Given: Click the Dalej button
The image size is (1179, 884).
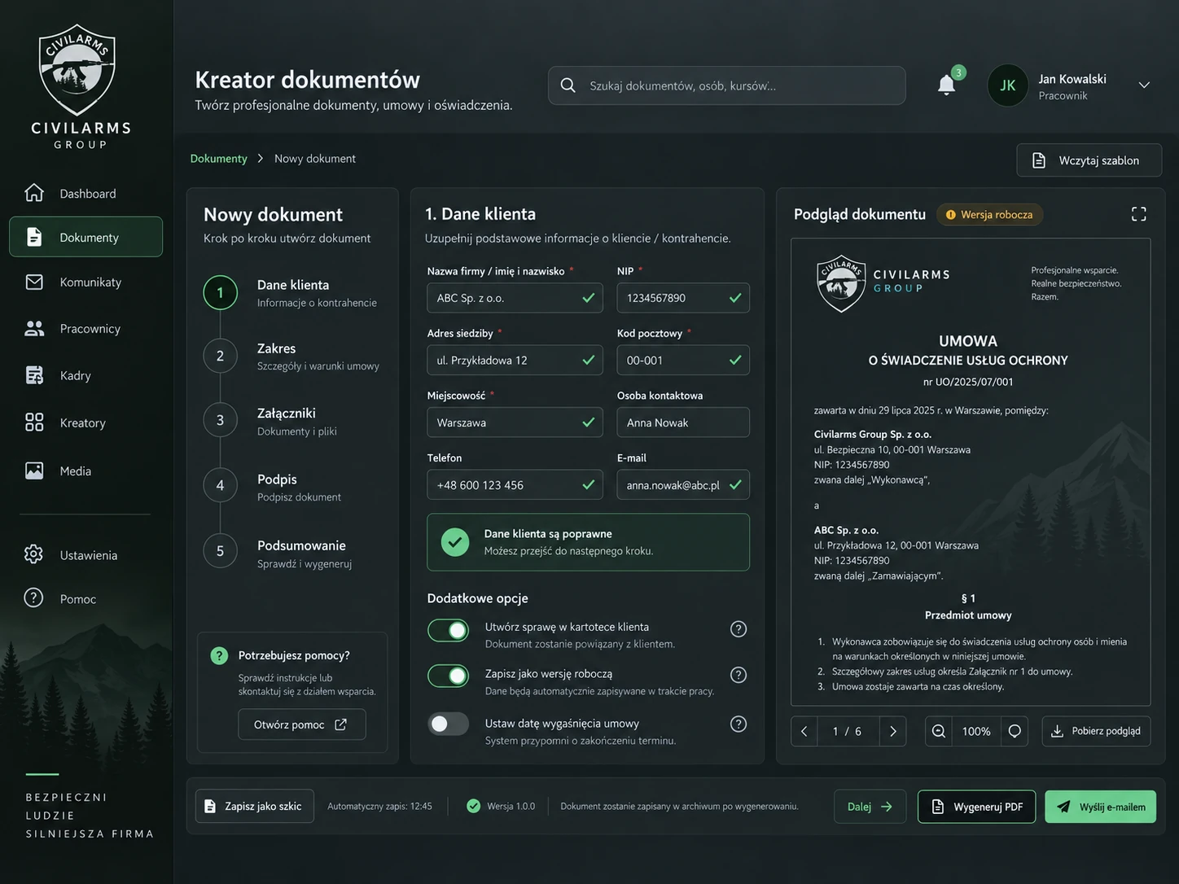Looking at the screenshot, I should 870,807.
